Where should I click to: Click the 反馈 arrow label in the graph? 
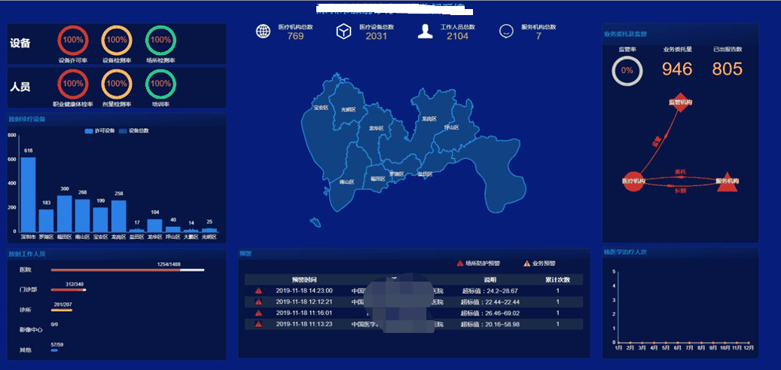pos(680,191)
